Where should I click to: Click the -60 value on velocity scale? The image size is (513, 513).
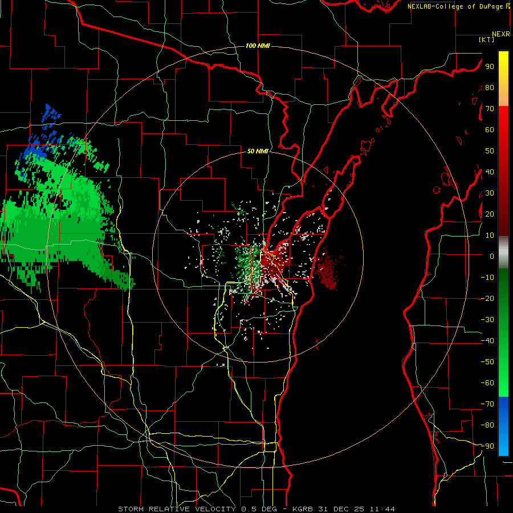click(487, 383)
